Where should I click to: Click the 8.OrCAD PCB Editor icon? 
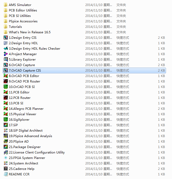(6, 76)
